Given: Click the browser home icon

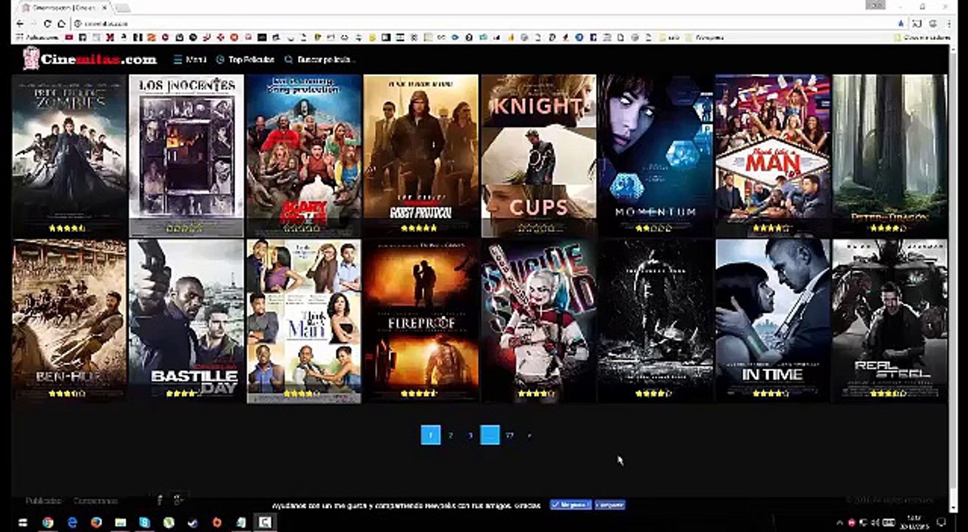Looking at the screenshot, I should 63,24.
